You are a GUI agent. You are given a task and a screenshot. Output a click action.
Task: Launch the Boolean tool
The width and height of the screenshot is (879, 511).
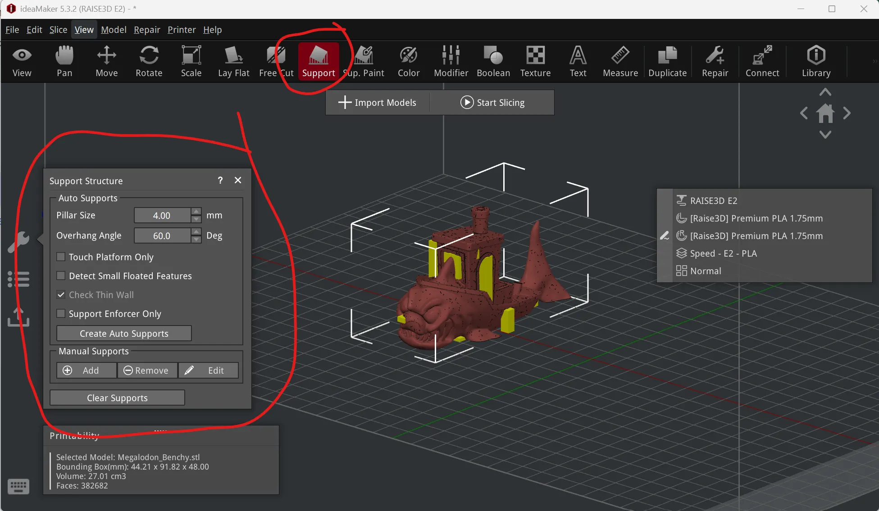tap(493, 62)
